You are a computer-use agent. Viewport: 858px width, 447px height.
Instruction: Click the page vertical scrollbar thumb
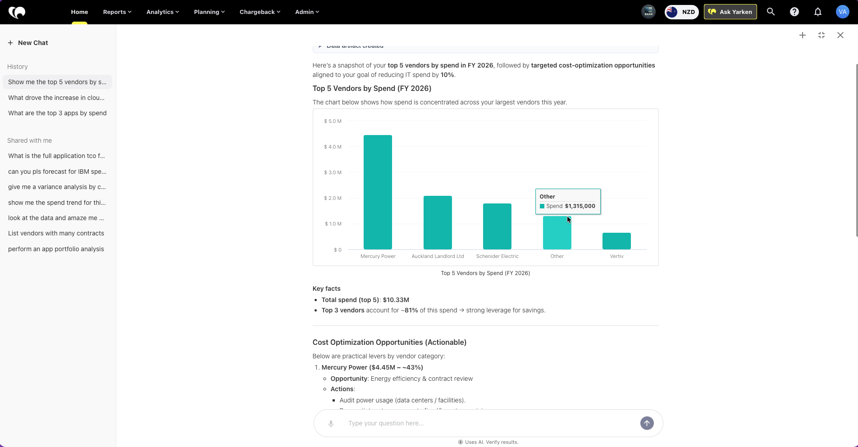click(856, 150)
